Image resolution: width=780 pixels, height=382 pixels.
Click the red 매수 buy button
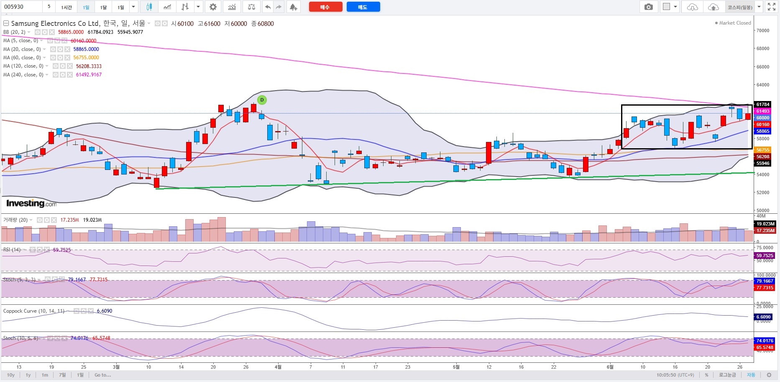tap(325, 7)
